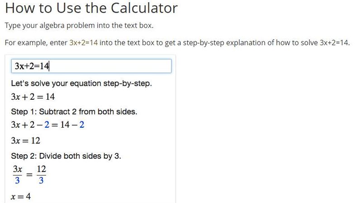Click the equation 3x + 2 − 2 = 14 − 2
Screen dimensions: 362x203
(48, 125)
